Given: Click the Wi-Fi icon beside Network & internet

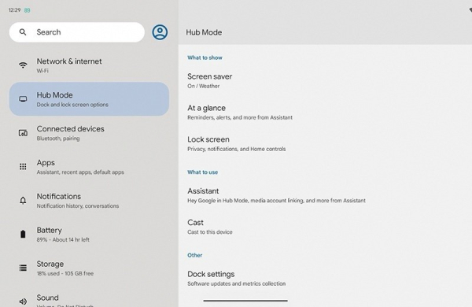Looking at the screenshot, I should pyautogui.click(x=23, y=65).
